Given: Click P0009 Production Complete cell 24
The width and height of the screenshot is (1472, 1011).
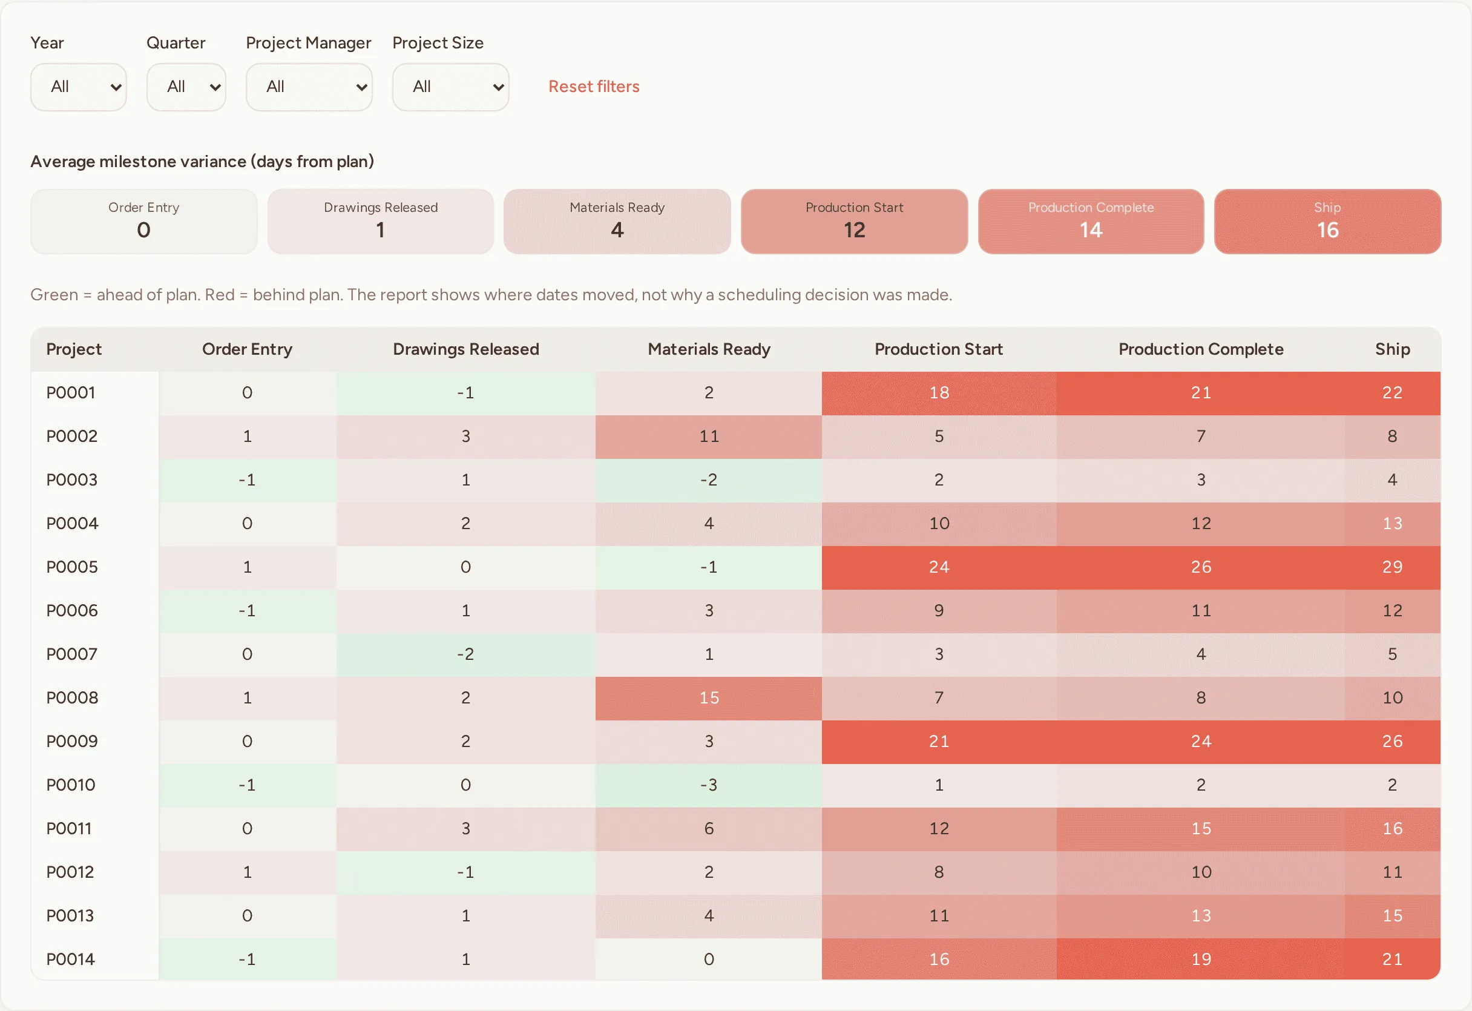Looking at the screenshot, I should coord(1201,742).
